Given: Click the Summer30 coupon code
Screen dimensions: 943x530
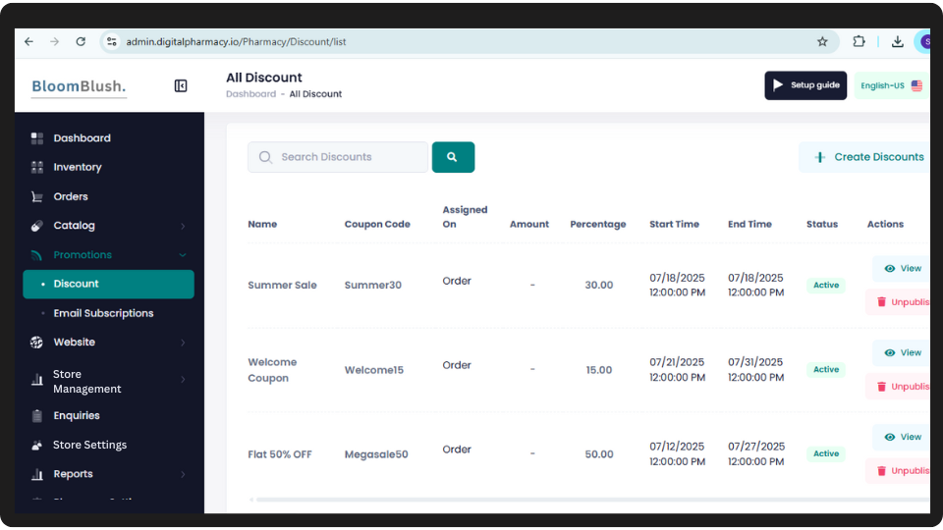Looking at the screenshot, I should tap(373, 285).
